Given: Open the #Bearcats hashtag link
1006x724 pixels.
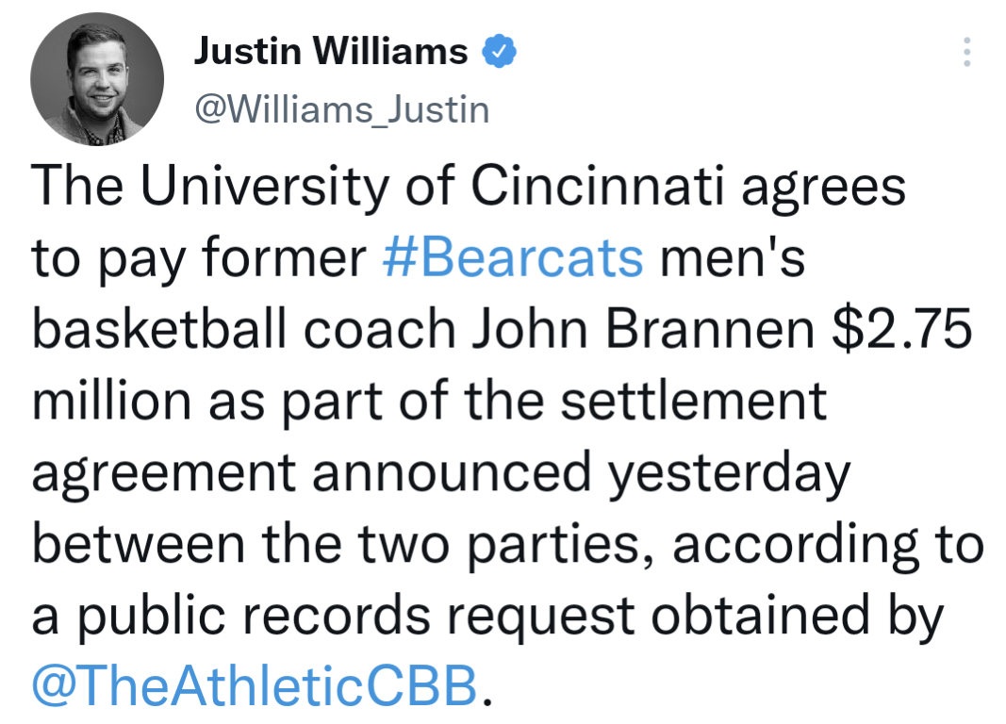Looking at the screenshot, I should point(513,257).
